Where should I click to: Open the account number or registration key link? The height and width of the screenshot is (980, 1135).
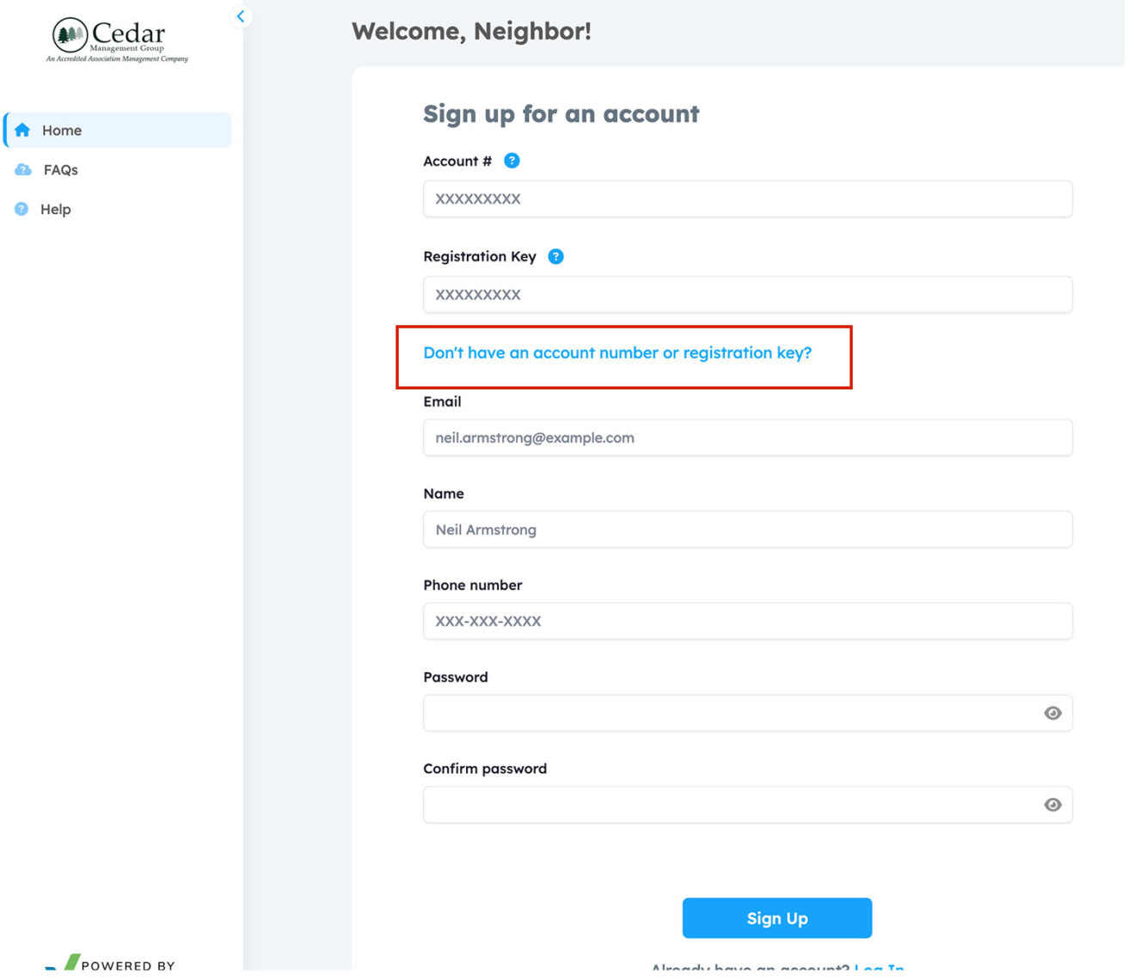pos(618,352)
